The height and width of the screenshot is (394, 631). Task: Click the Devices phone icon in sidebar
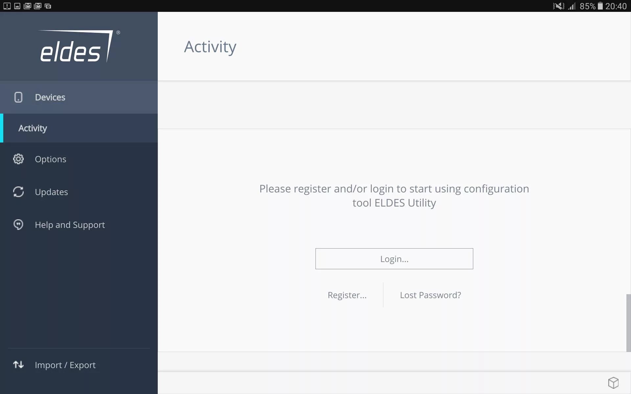[x=18, y=97]
